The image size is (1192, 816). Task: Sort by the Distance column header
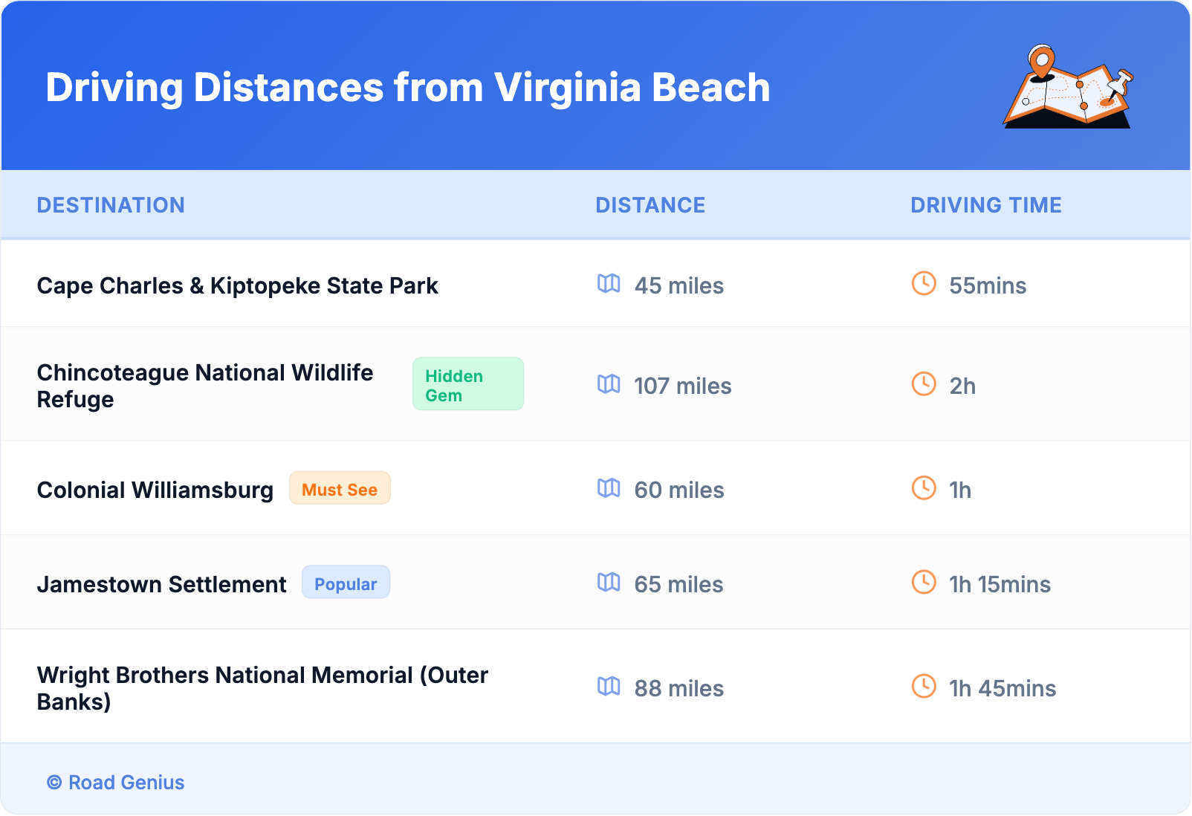(650, 205)
